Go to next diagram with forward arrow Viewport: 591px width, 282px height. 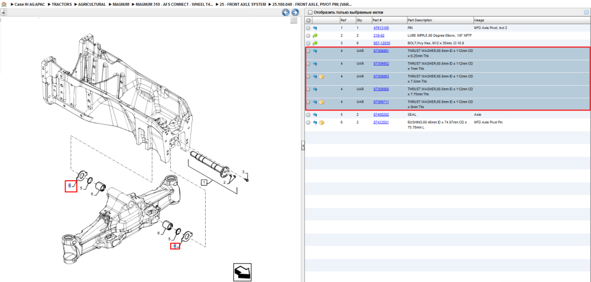click(295, 12)
